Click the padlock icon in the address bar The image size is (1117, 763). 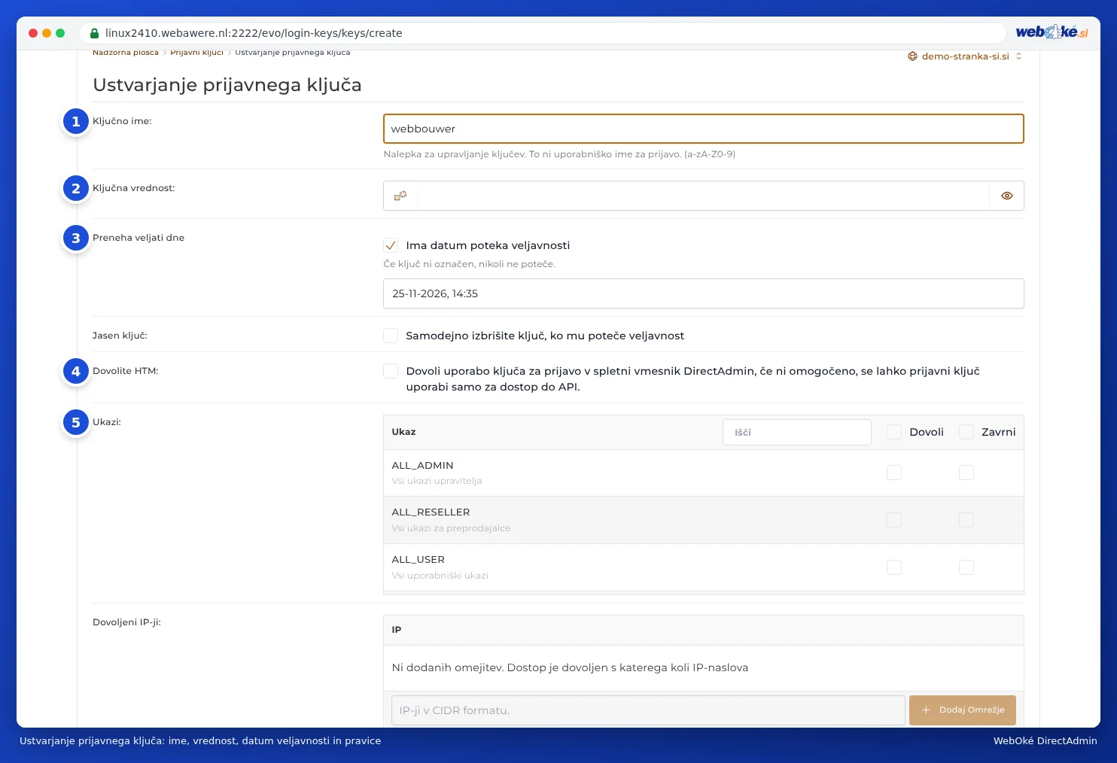point(94,33)
